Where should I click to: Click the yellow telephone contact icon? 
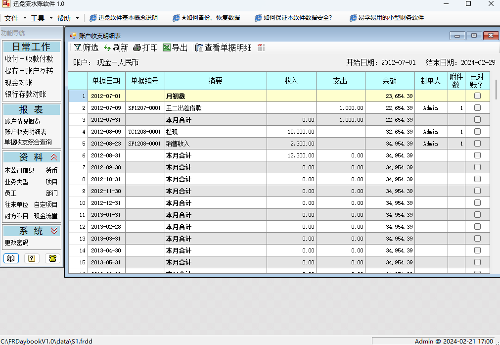click(52, 258)
